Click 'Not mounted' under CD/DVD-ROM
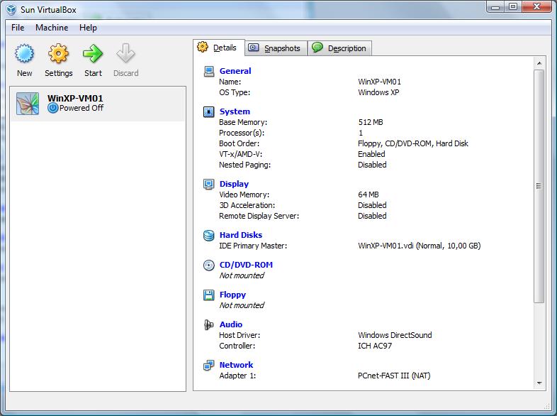The height and width of the screenshot is (416, 557). 242,275
